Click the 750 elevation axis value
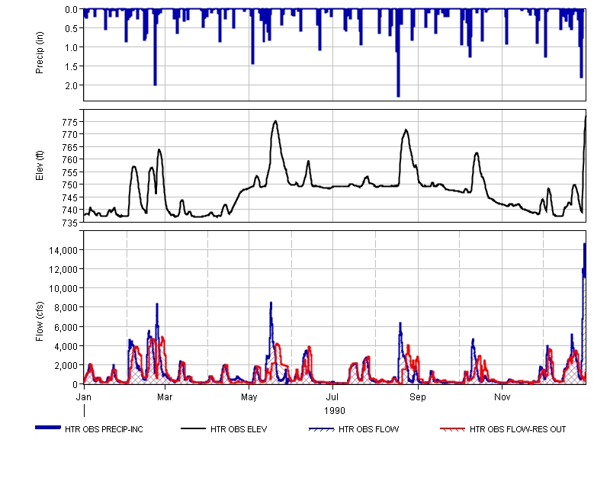 tap(70, 184)
